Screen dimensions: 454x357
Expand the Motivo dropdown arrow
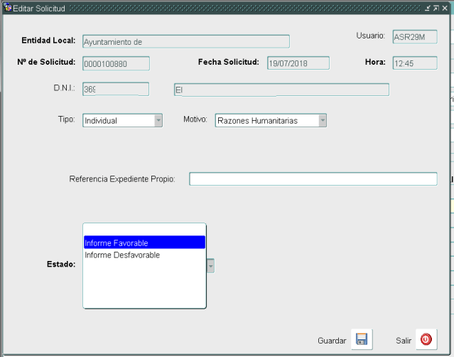click(x=323, y=120)
